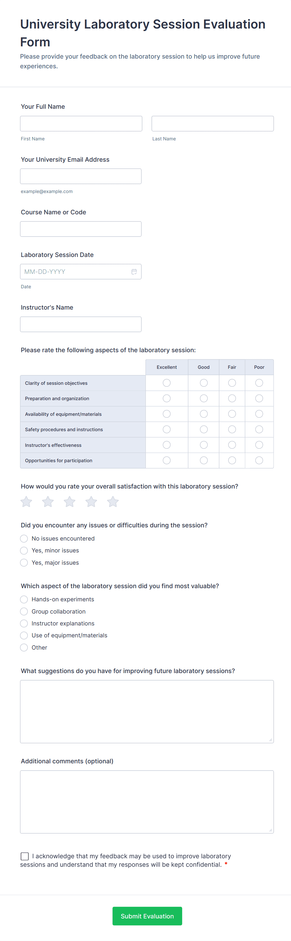Click into the improvement suggestions text area
The width and height of the screenshot is (291, 941).
146,711
